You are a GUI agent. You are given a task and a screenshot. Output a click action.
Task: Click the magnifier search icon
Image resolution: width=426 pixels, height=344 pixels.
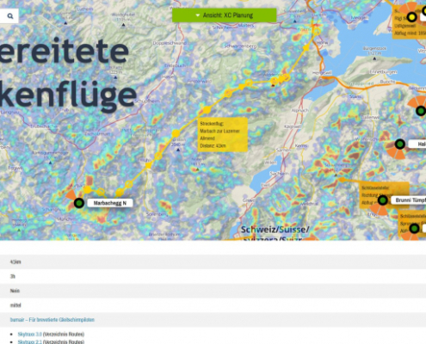tap(10, 16)
